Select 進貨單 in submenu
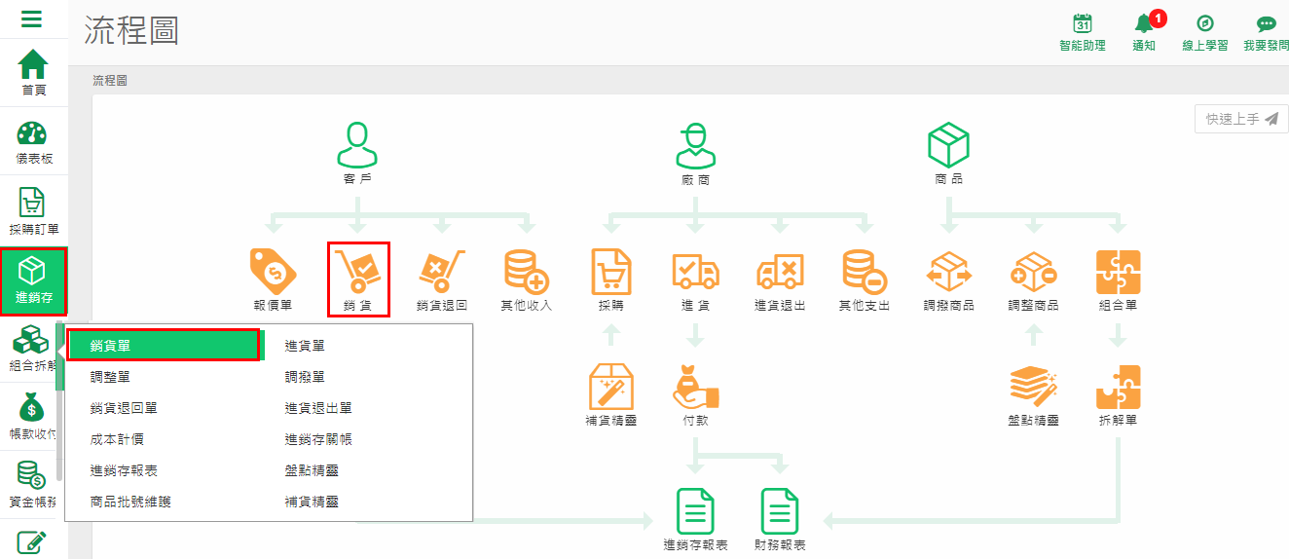1289x559 pixels. pyautogui.click(x=305, y=346)
